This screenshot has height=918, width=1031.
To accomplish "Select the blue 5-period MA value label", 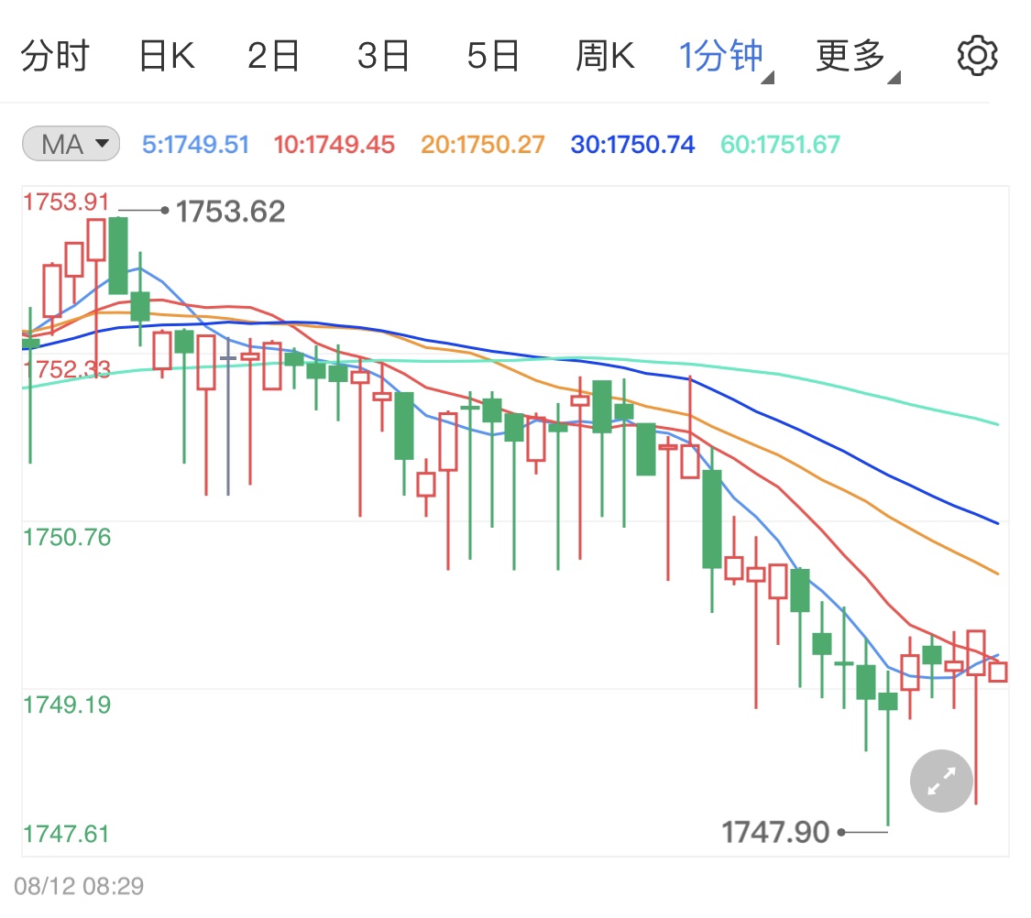I will click(x=195, y=143).
